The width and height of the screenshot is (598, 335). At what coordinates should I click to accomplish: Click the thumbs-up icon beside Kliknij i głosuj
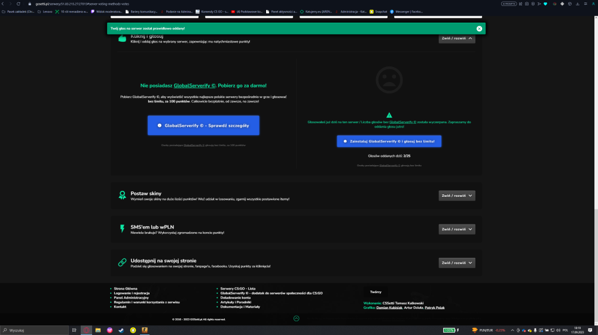122,38
